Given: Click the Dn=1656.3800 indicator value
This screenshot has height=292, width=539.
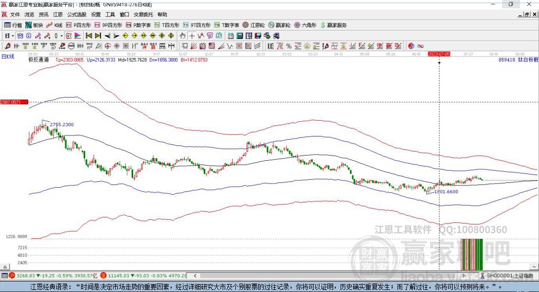Looking at the screenshot, I should (164, 60).
